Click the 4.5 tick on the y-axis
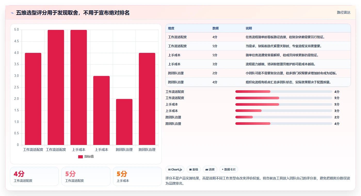The width and height of the screenshot is (361, 196). click(x=17, y=41)
